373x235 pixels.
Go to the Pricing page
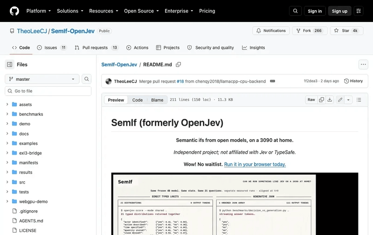tap(207, 11)
